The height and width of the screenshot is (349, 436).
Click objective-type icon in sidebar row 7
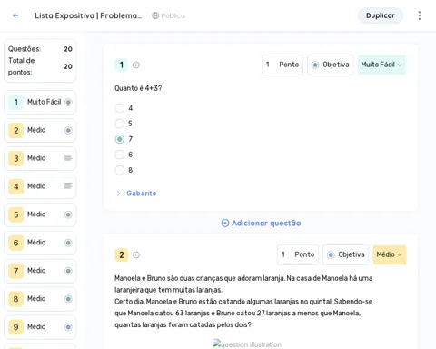click(68, 271)
